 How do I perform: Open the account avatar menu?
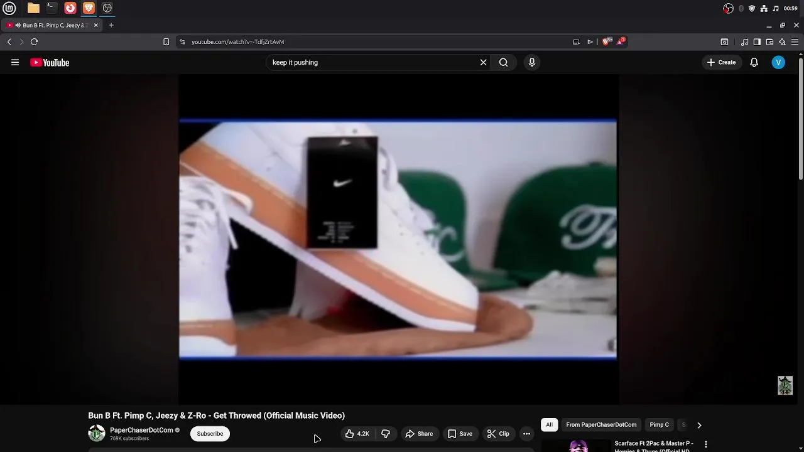pos(778,62)
